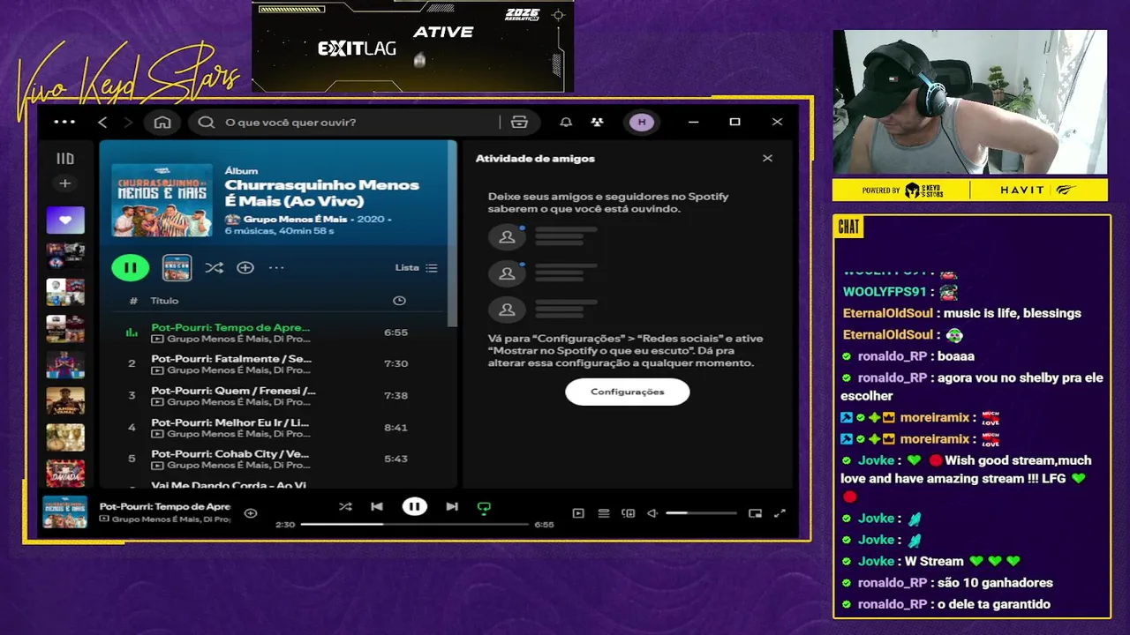This screenshot has width=1130, height=635.
Task: Click username 'WOOLYFPS91' in chat
Action: click(x=885, y=292)
